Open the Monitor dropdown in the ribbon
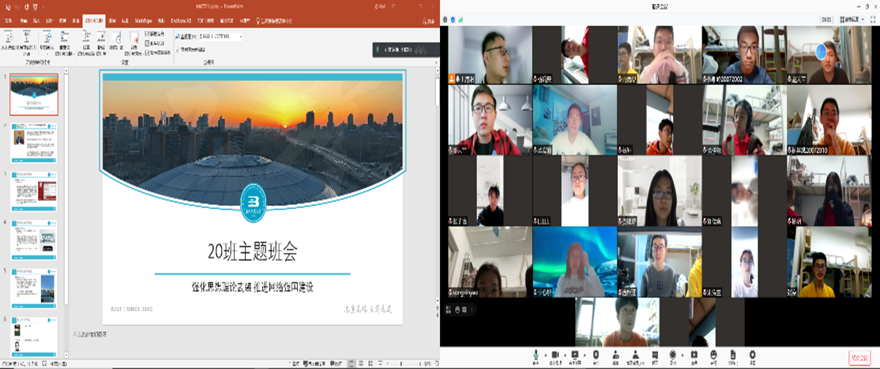 pos(240,36)
